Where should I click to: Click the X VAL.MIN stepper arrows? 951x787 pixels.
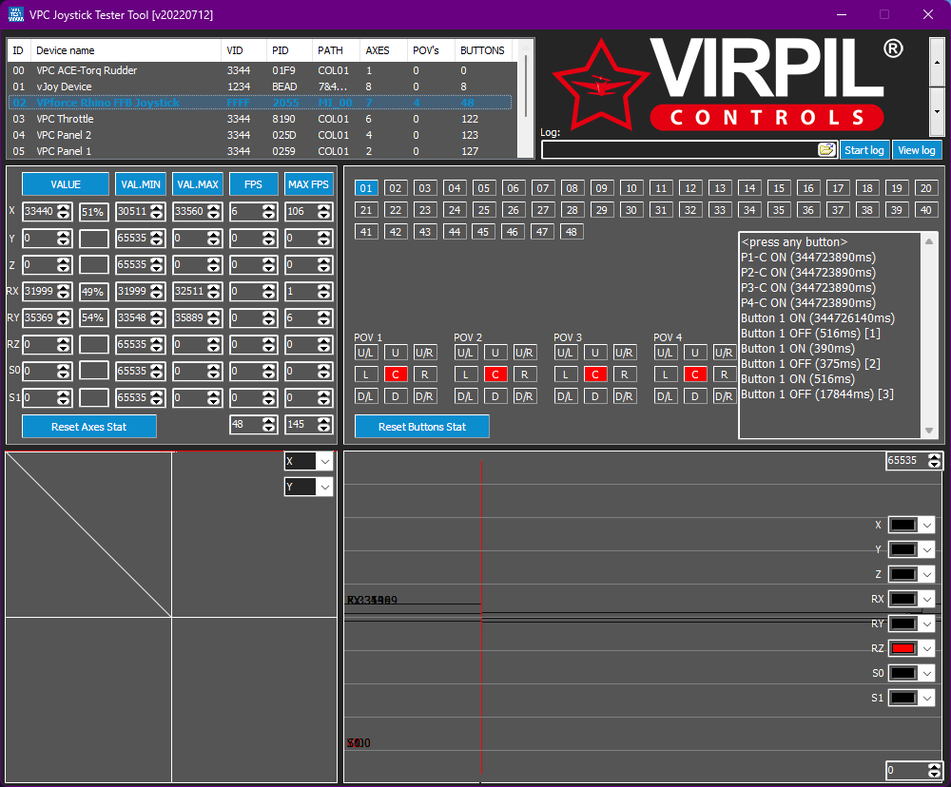point(157,212)
